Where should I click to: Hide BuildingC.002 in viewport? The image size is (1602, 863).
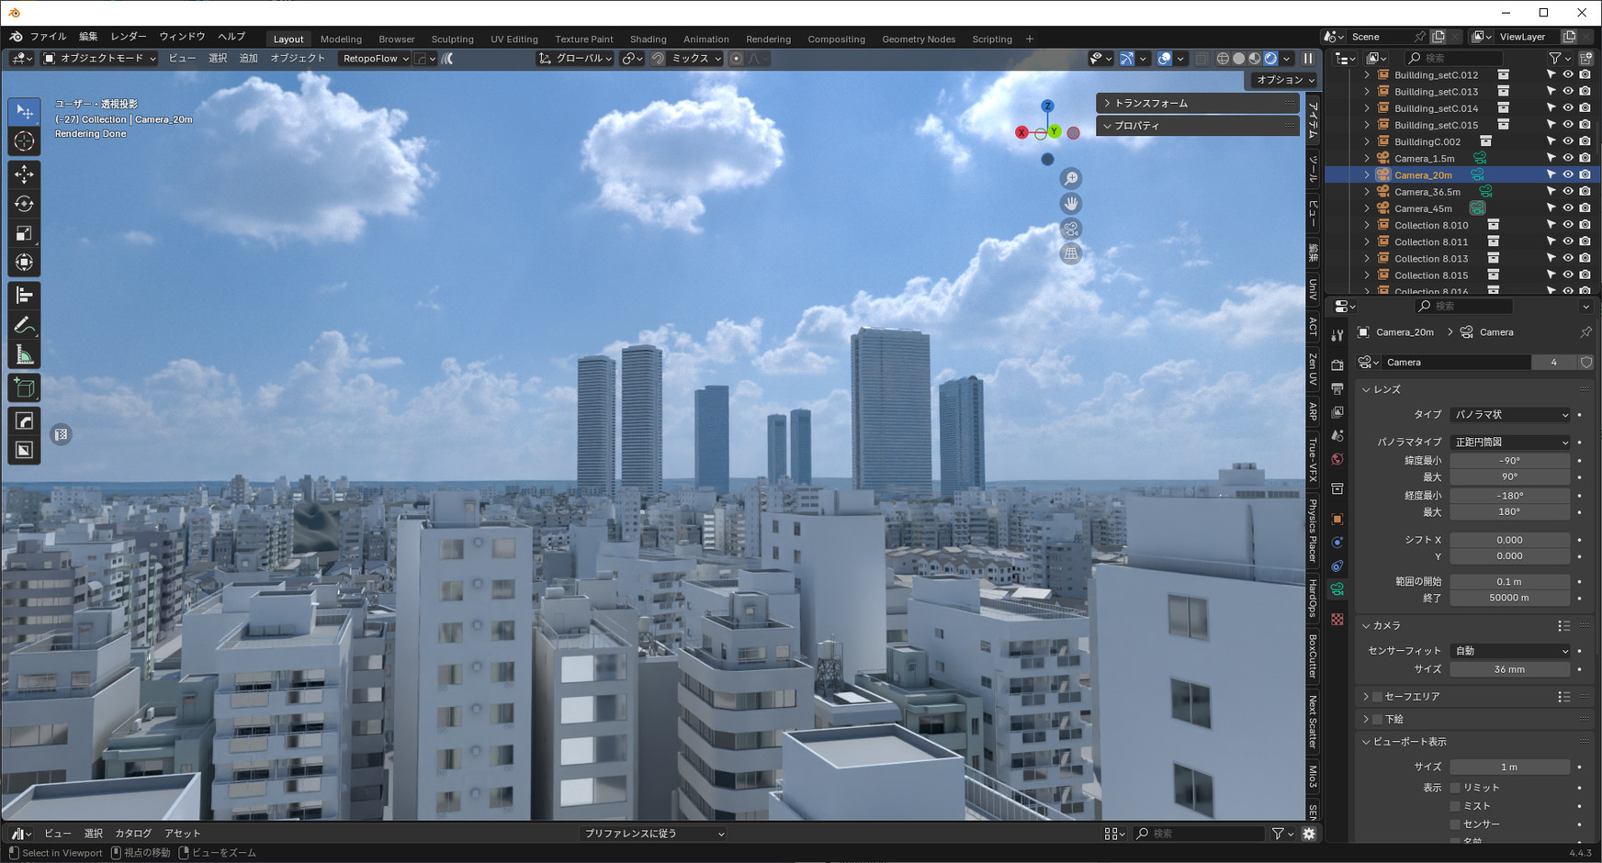click(x=1568, y=141)
